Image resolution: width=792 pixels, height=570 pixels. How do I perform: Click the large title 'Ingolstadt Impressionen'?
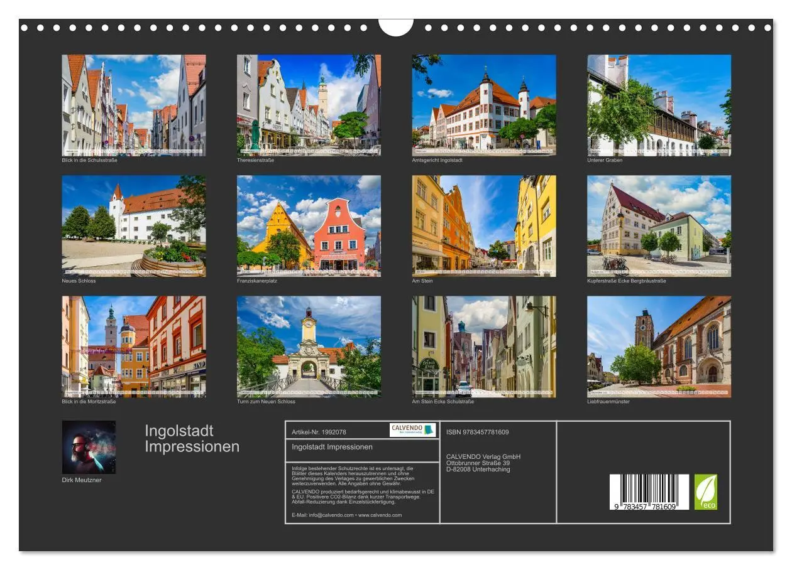tap(192, 439)
